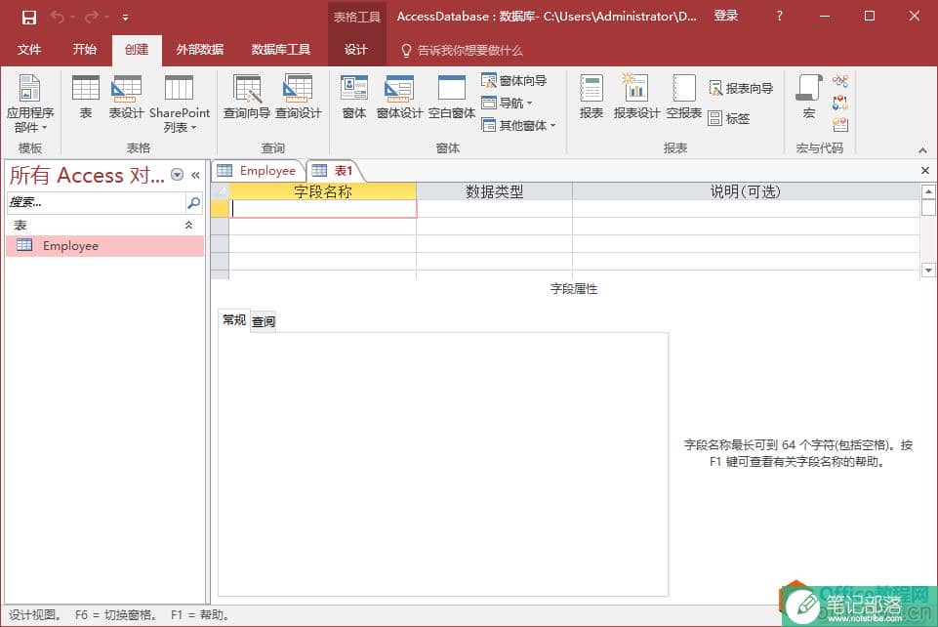Launch the 查询向导 wizard
Screen dimensions: 938x627
[247, 97]
